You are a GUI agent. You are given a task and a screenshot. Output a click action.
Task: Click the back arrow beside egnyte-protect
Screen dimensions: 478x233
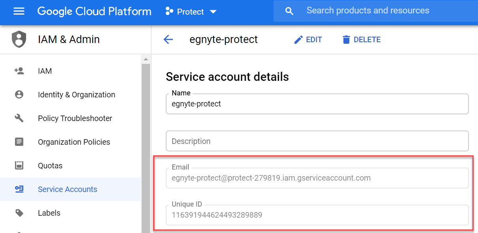click(169, 39)
